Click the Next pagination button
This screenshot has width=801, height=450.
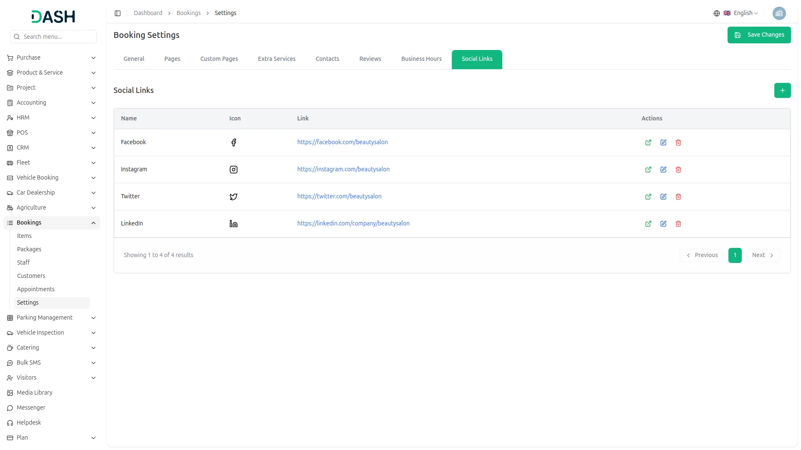(x=763, y=255)
